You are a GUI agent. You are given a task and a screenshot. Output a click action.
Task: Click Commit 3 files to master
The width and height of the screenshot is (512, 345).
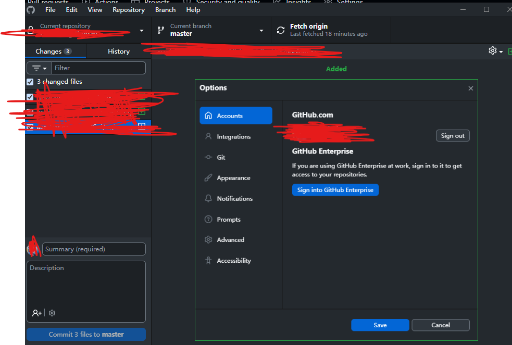coord(86,334)
